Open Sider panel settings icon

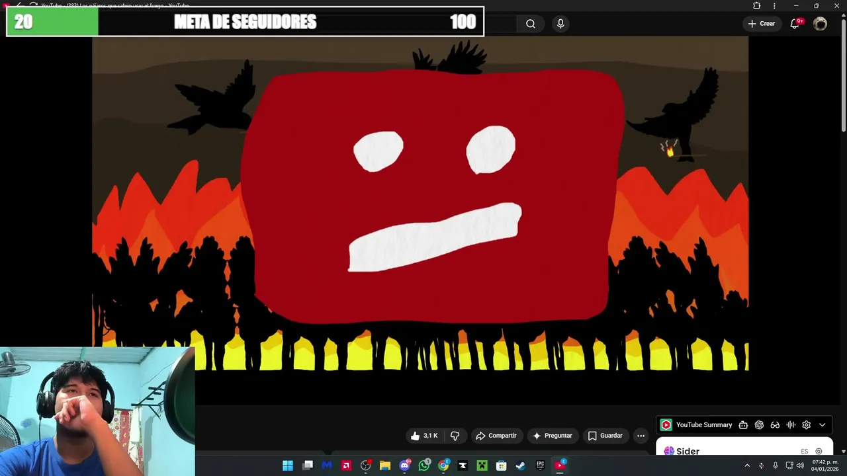(819, 452)
